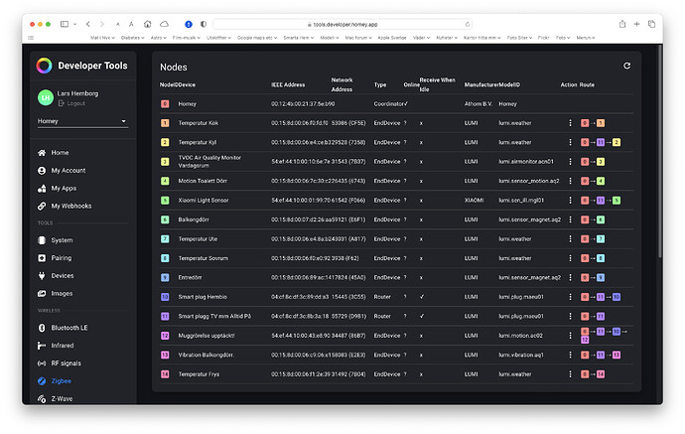The height and width of the screenshot is (434, 685).
Task: Open the Flickr bookmark
Action: point(543,38)
